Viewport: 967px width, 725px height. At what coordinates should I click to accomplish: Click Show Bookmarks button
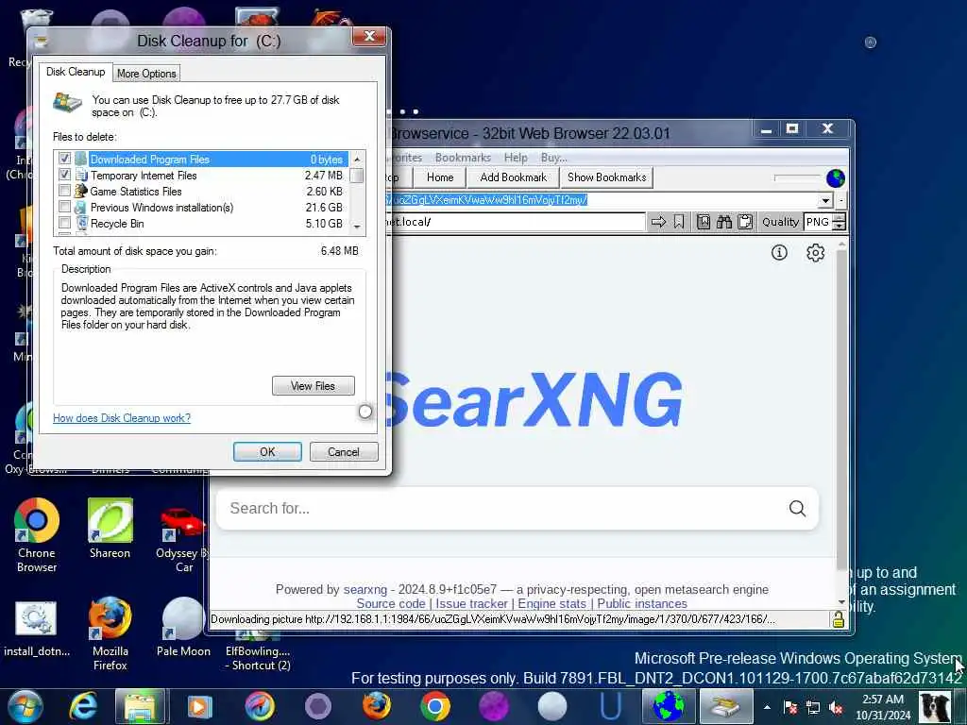click(x=607, y=177)
